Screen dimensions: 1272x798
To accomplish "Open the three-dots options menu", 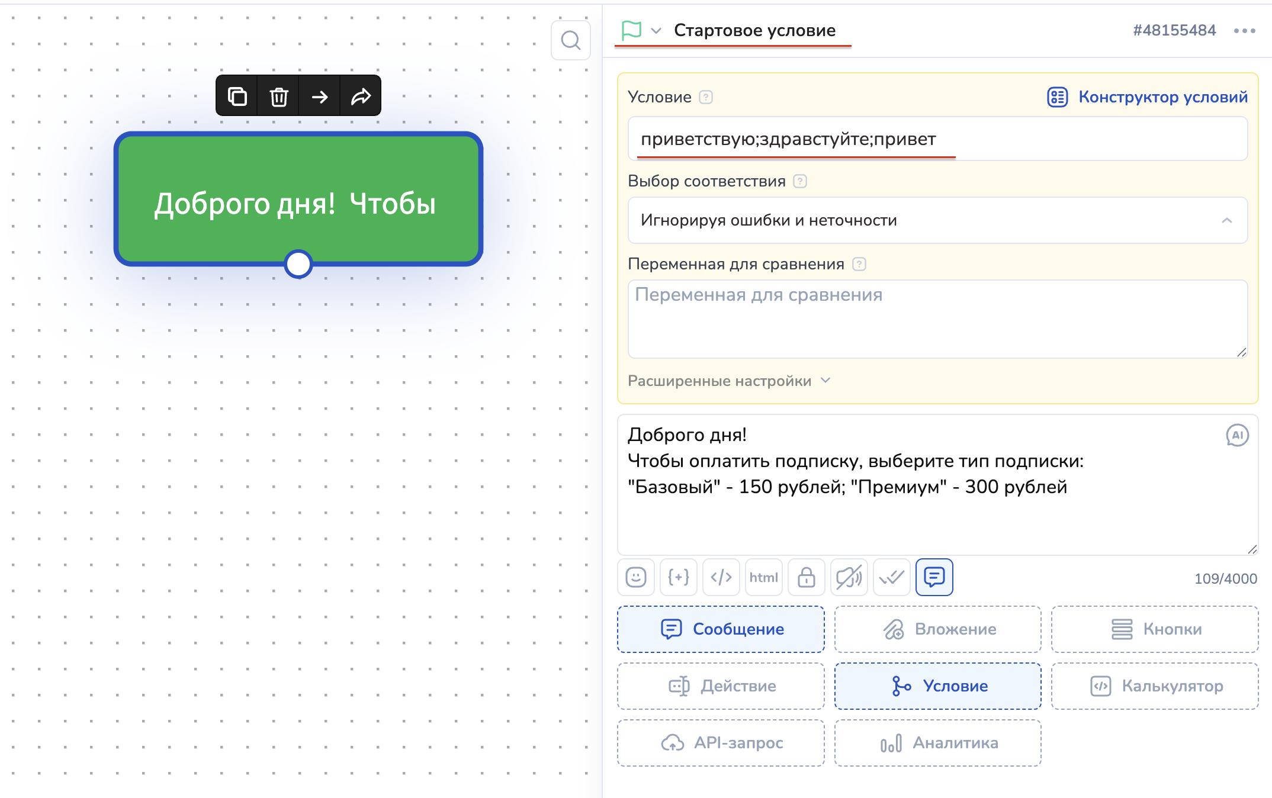I will point(1244,31).
